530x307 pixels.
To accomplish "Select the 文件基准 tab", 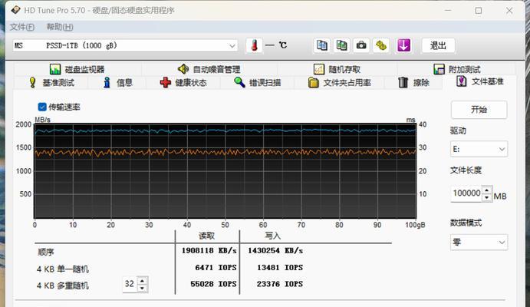I will [x=479, y=81].
